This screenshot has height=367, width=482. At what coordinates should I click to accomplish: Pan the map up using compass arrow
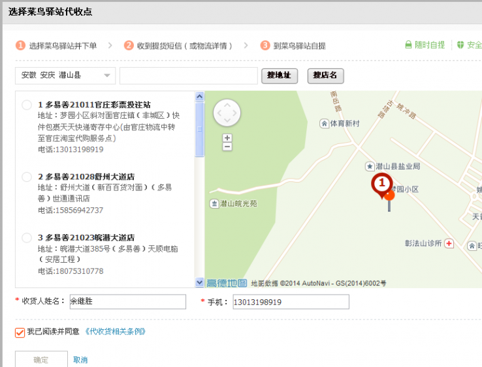pos(227,105)
